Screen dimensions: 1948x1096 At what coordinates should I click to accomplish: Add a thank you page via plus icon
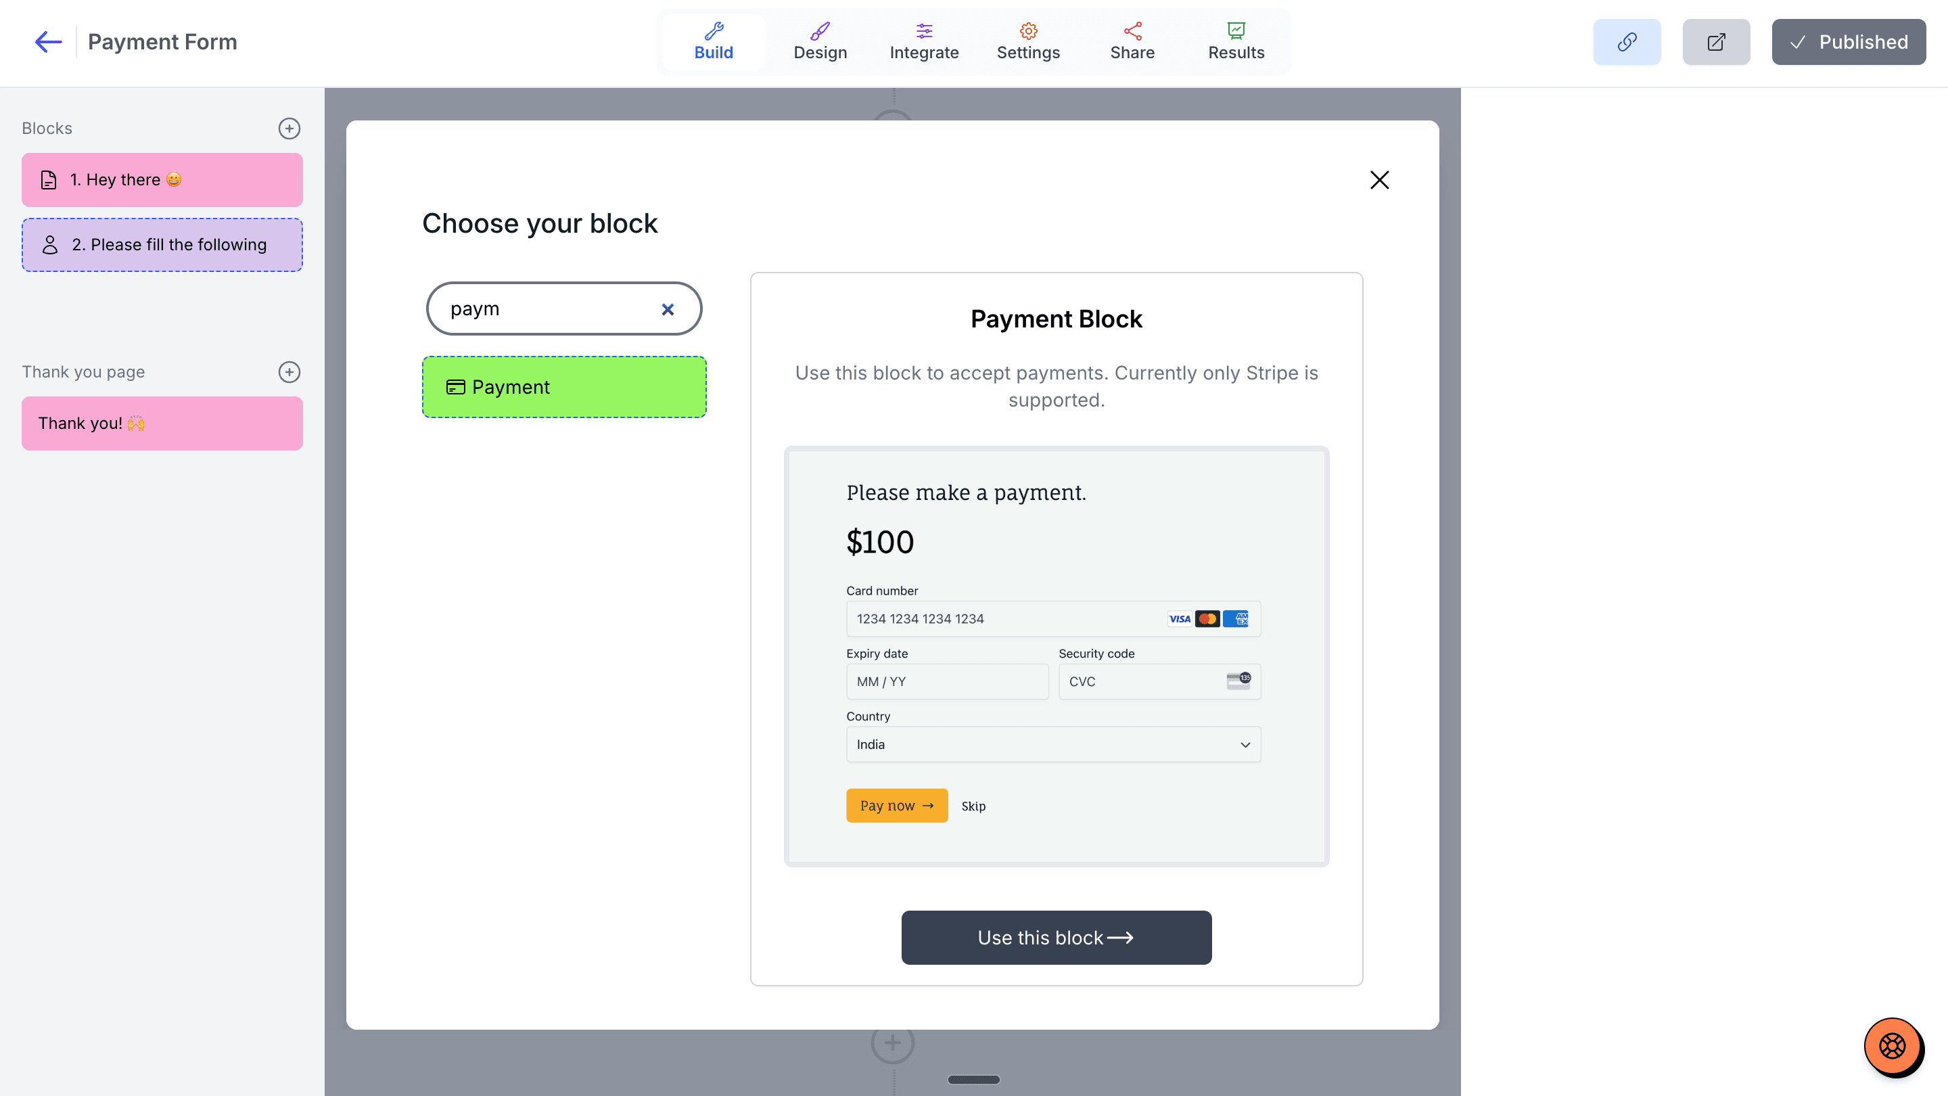289,371
